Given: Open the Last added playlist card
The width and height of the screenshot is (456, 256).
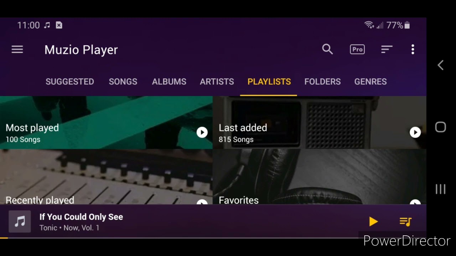Looking at the screenshot, I should (320, 122).
